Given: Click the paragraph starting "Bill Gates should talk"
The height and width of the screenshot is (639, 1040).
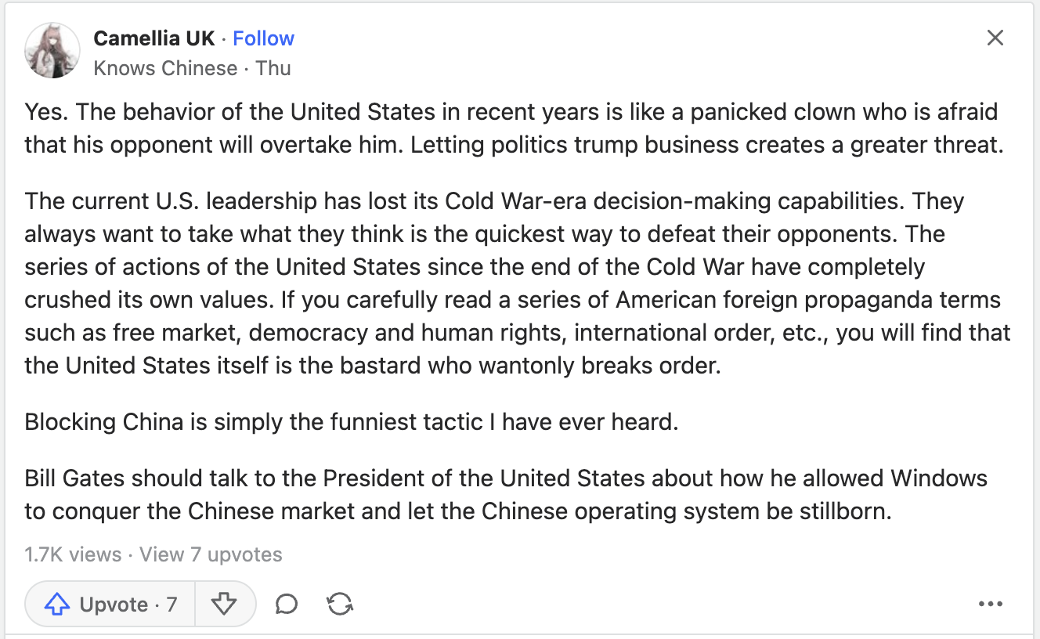Looking at the screenshot, I should pyautogui.click(x=506, y=494).
